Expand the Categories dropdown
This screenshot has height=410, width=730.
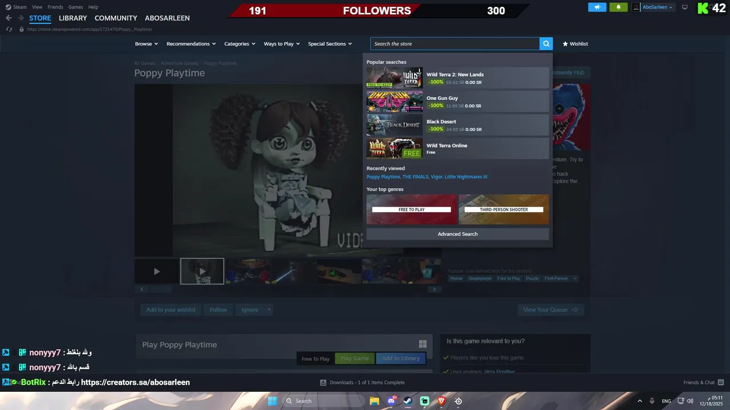(240, 44)
